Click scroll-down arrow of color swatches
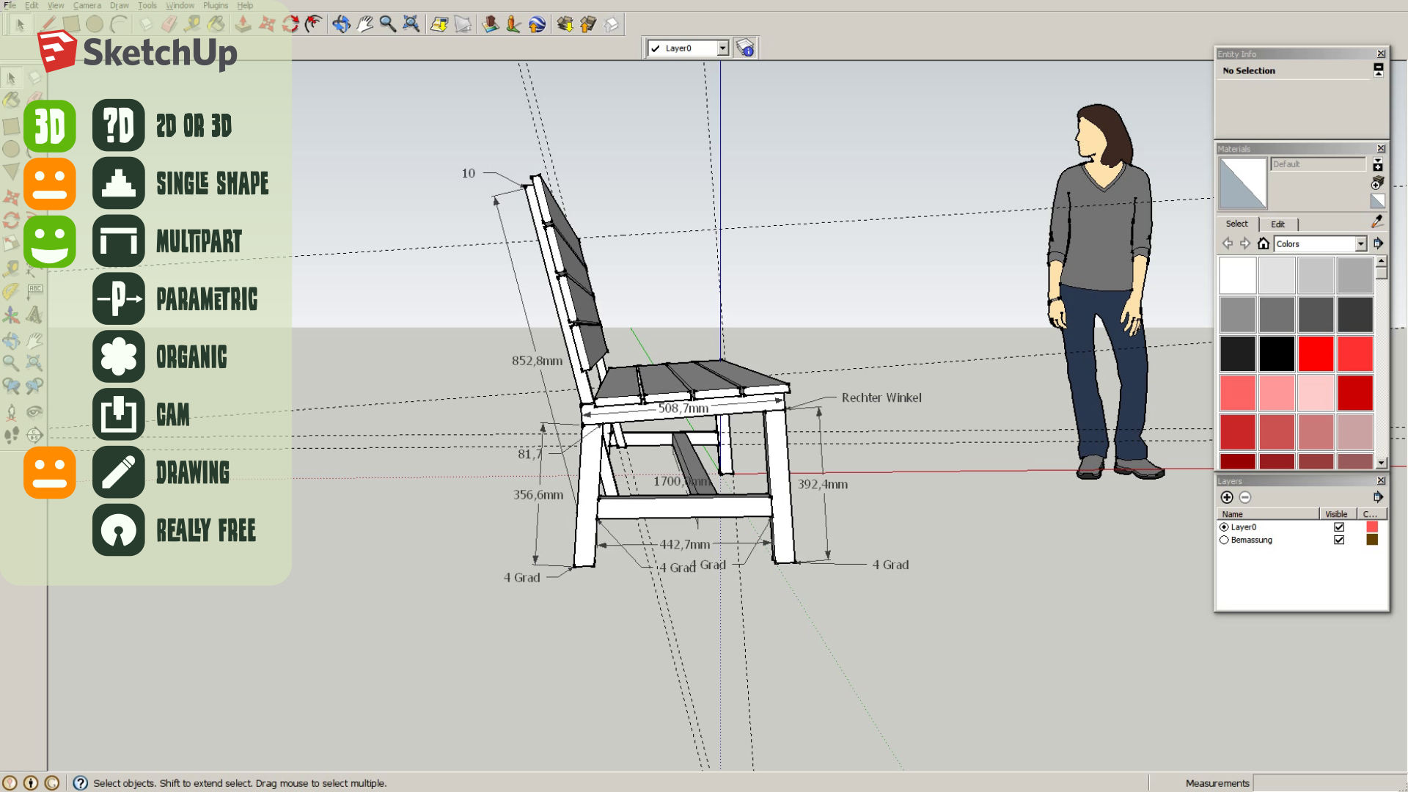 [x=1382, y=463]
